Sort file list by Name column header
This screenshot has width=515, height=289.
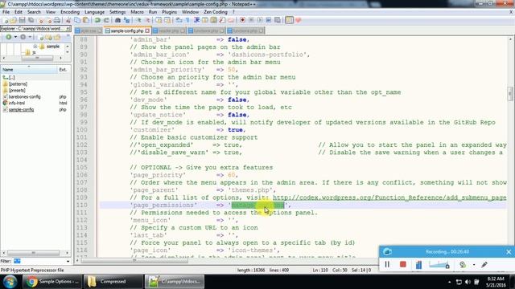click(x=29, y=70)
